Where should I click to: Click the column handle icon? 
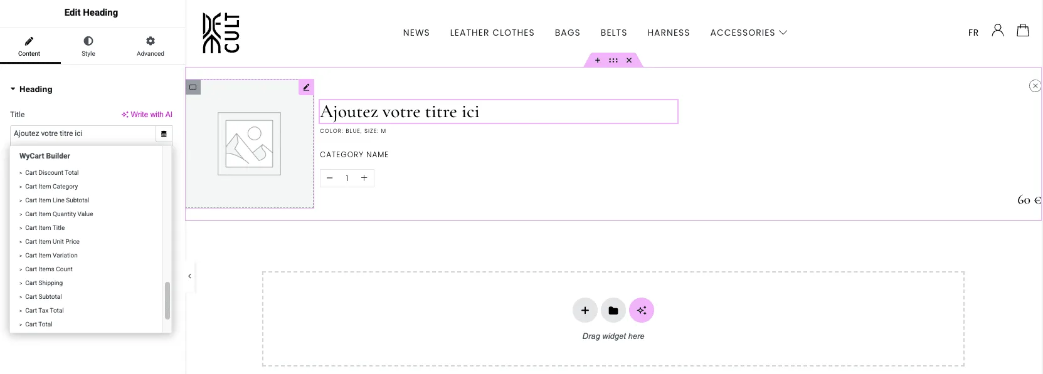pyautogui.click(x=193, y=87)
